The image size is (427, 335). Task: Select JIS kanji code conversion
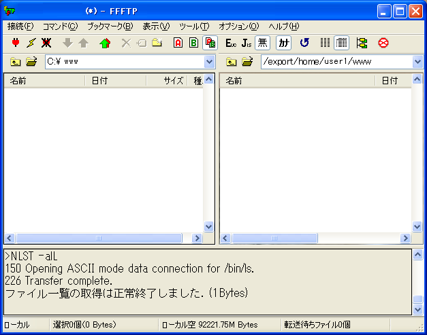point(247,43)
